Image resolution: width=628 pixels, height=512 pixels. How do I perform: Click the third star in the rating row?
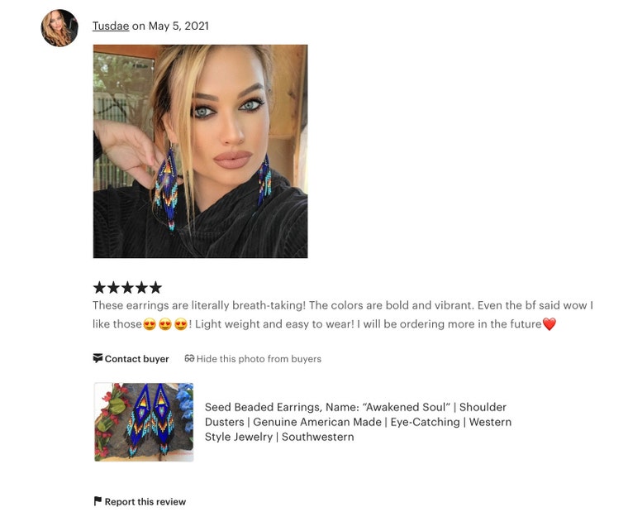[x=127, y=288]
